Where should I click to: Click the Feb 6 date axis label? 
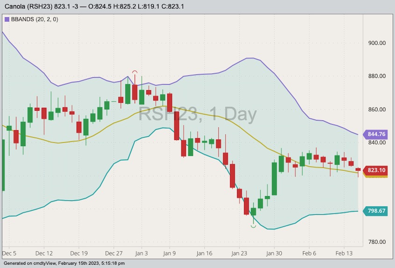click(309, 253)
